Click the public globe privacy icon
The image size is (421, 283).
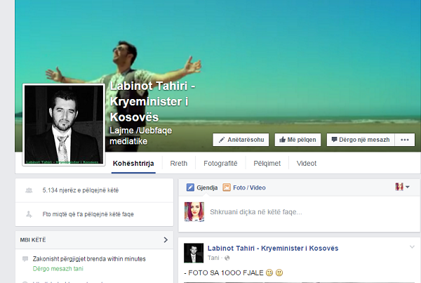tap(227, 258)
